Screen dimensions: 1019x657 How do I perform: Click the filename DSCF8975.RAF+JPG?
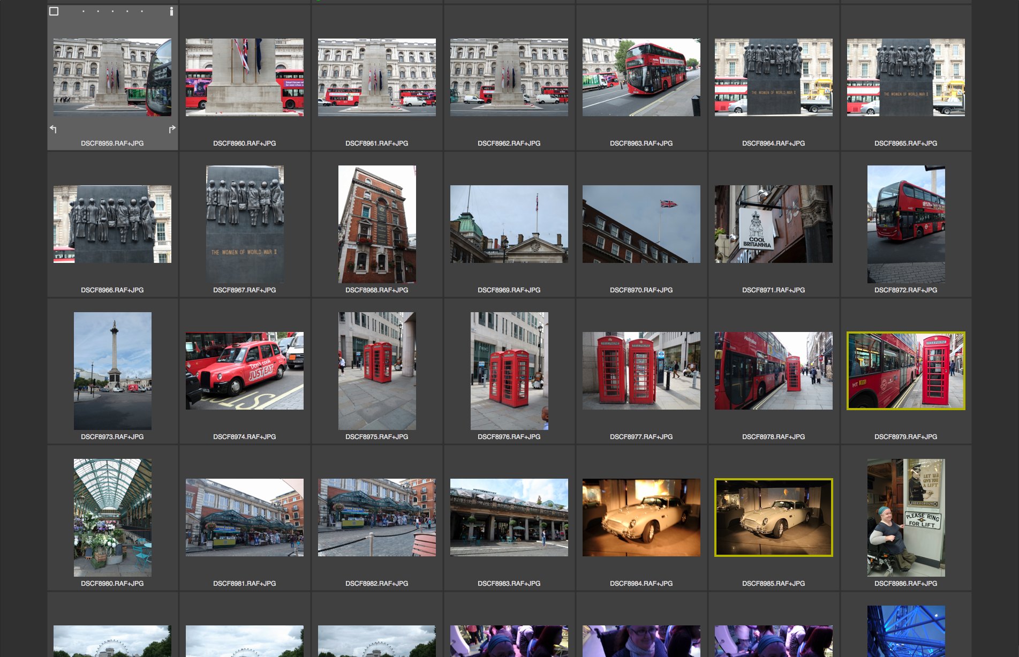(x=377, y=437)
